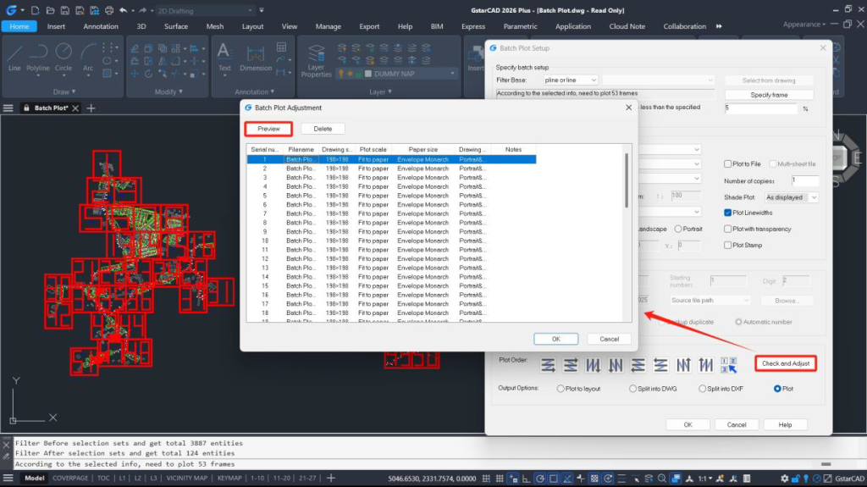Click the batch plot list scrollbar

(x=627, y=180)
